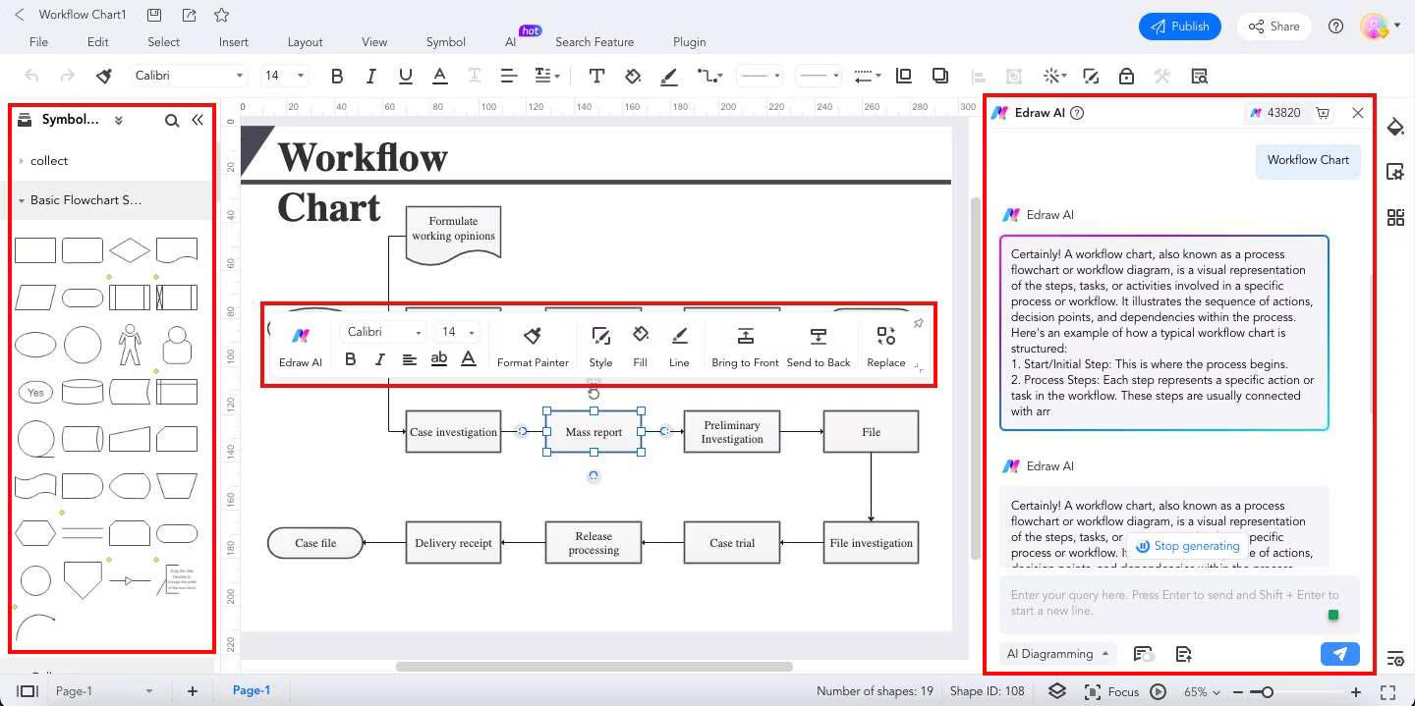Click the Publish button
Viewport: 1415px width, 706px height.
1179,27
